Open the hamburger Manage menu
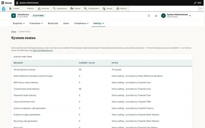205x128 pixels. (x=6, y=3)
